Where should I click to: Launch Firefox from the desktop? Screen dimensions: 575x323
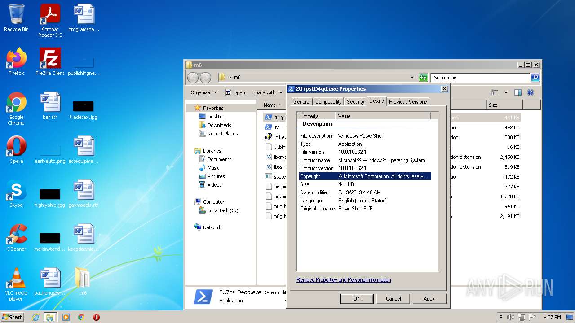pyautogui.click(x=16, y=62)
